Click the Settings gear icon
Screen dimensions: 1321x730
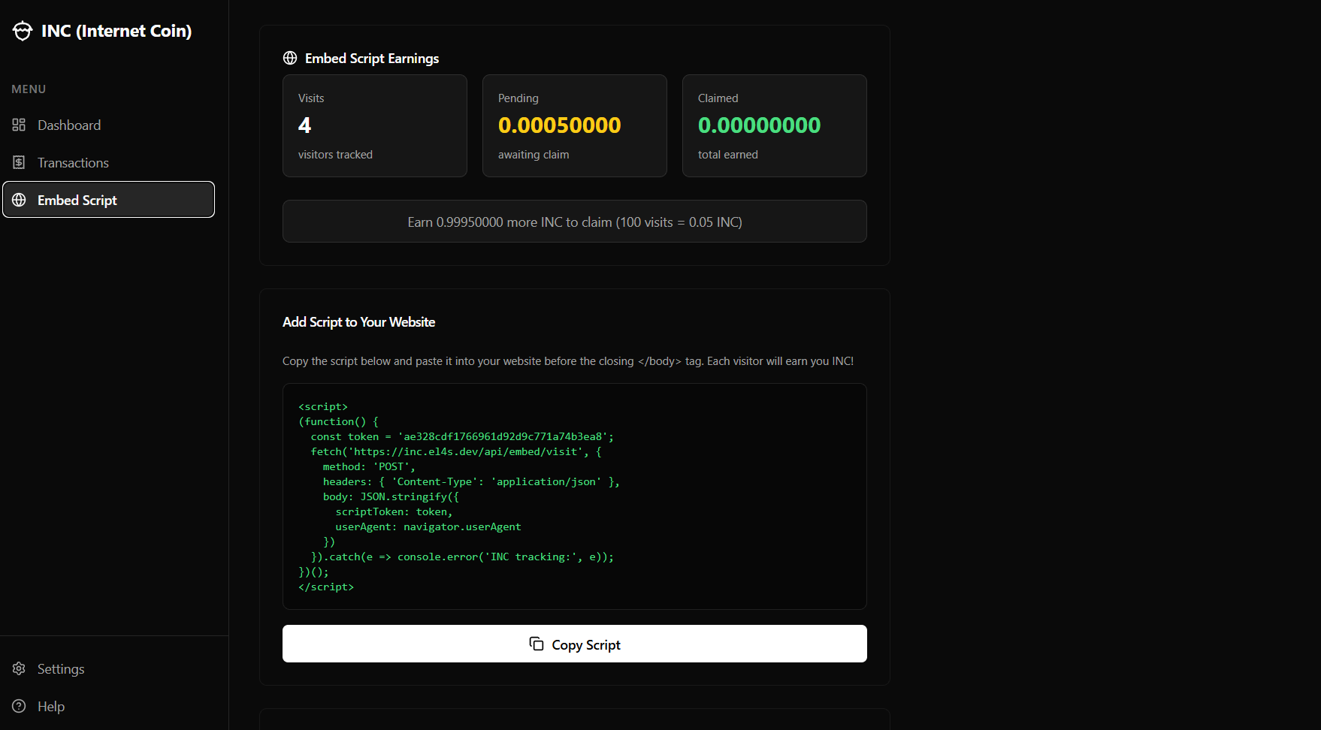[19, 668]
